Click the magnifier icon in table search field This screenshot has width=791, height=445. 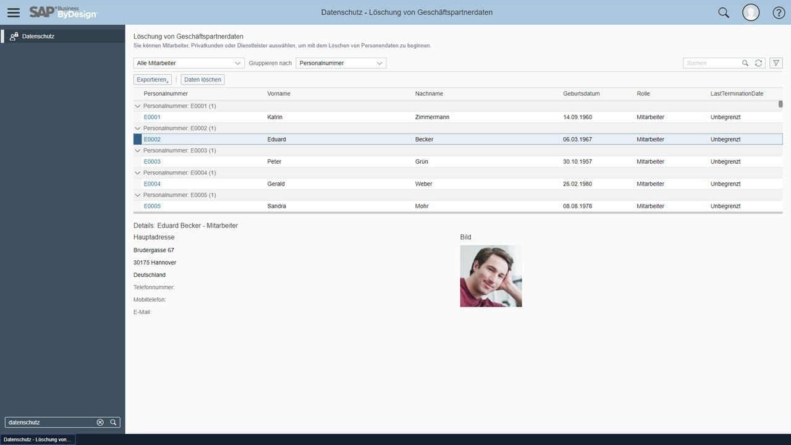coord(746,63)
